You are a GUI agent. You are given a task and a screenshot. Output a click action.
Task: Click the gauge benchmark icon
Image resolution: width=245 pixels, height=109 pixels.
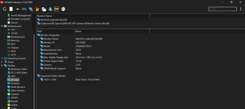pos(63,9)
